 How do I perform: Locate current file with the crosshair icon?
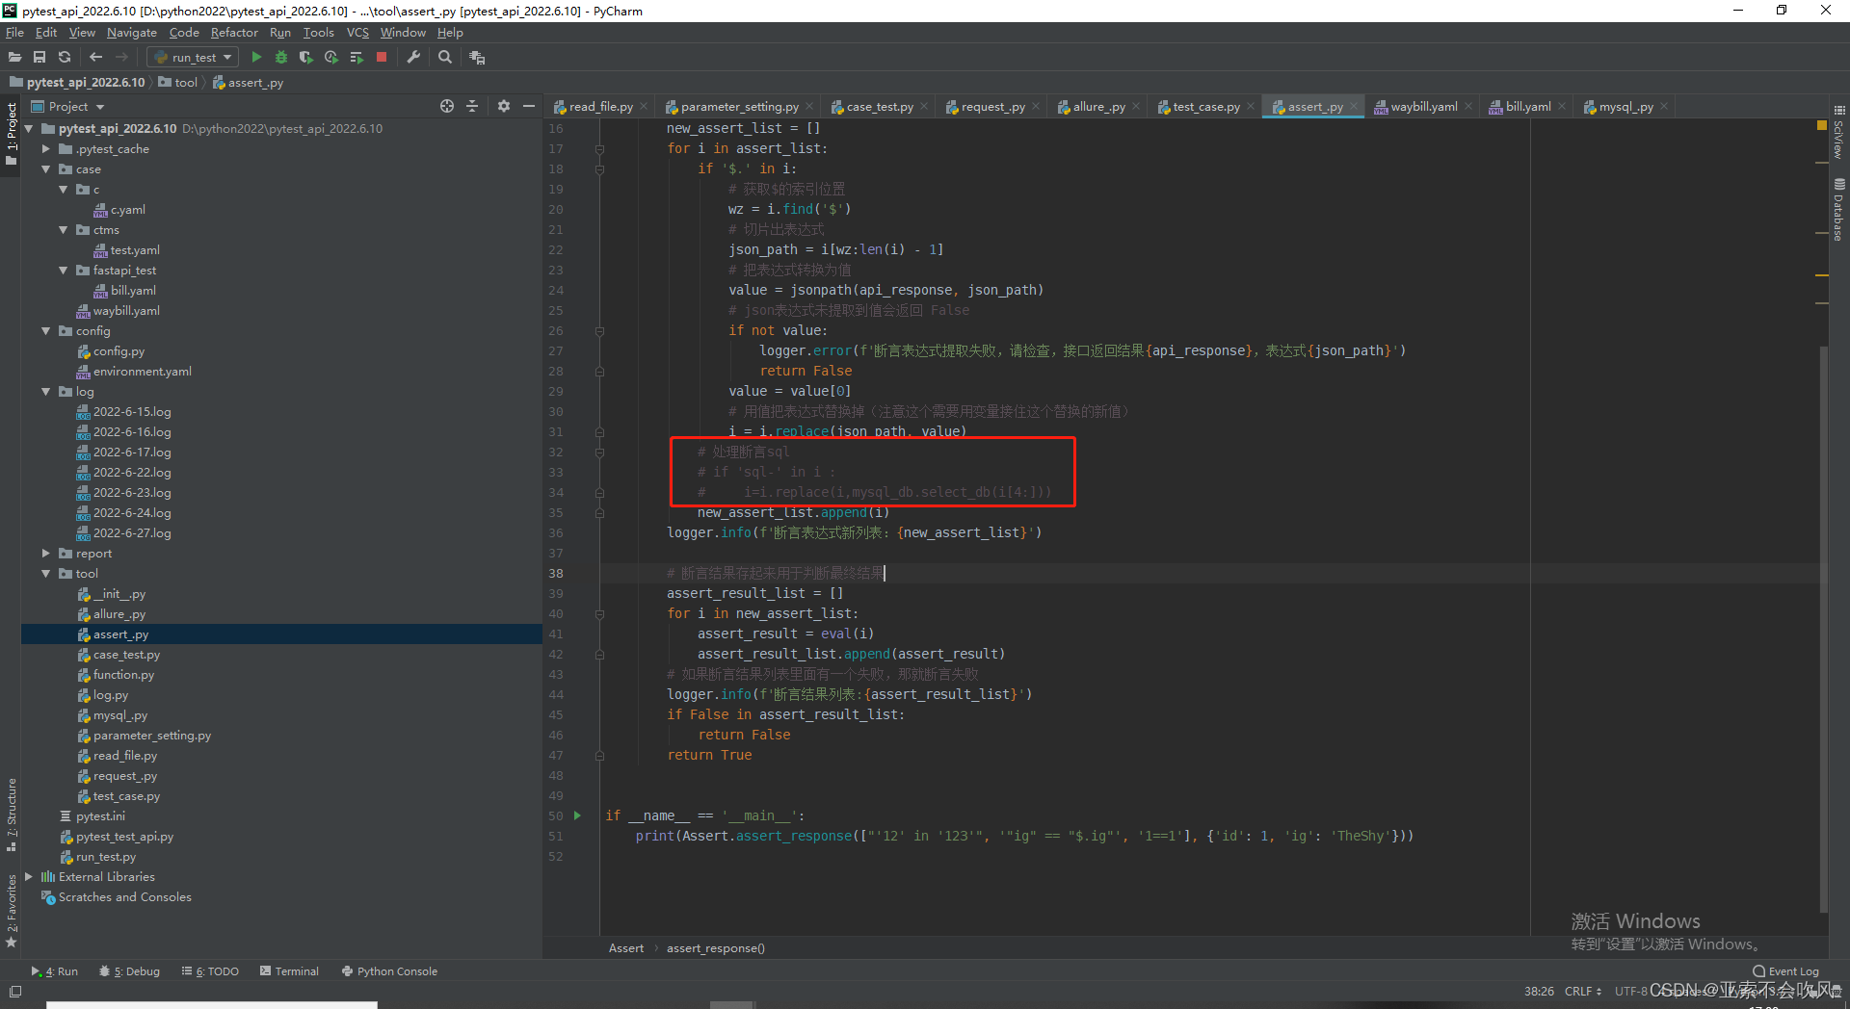(447, 106)
